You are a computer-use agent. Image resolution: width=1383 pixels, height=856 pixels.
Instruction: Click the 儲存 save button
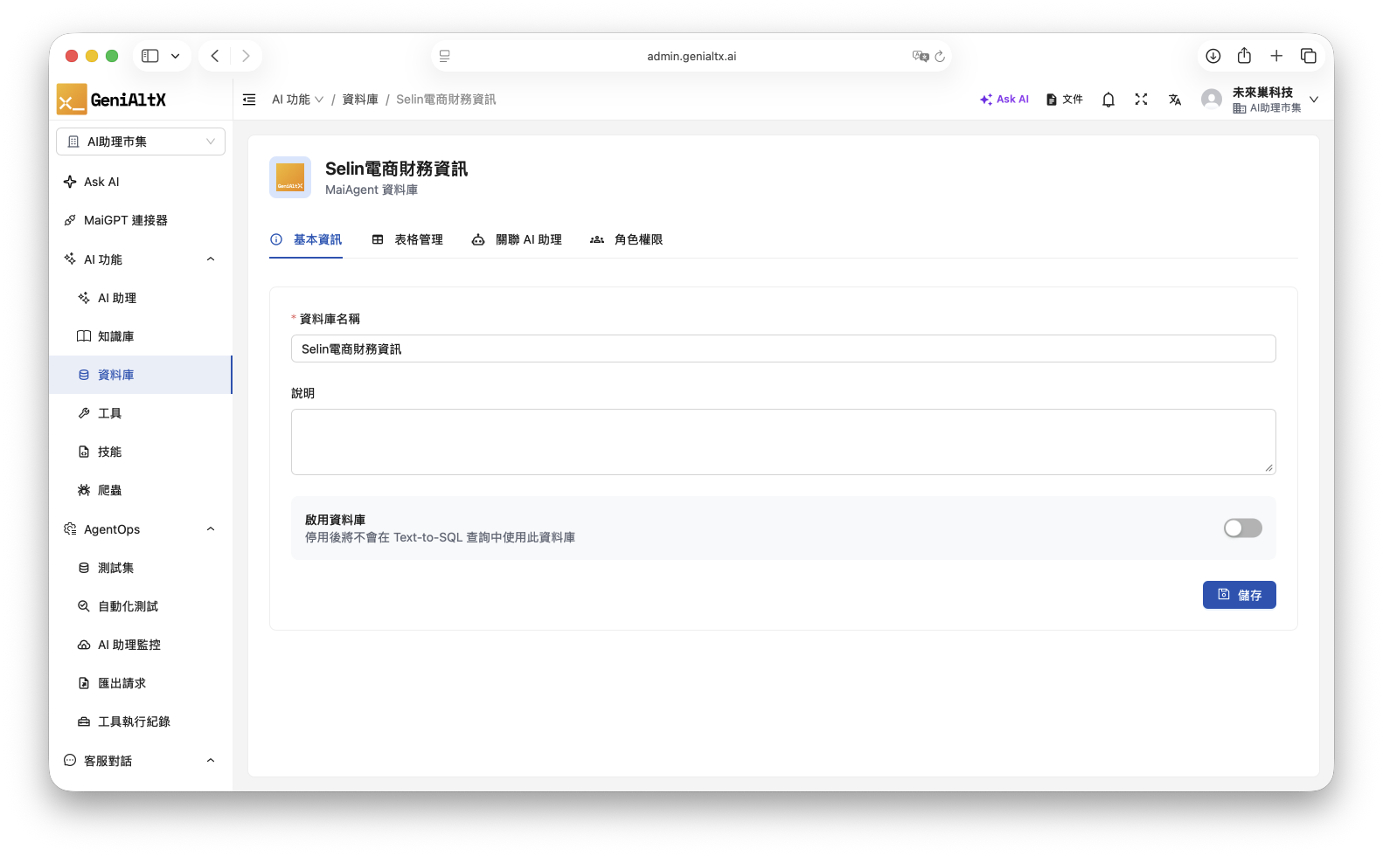[x=1239, y=595]
